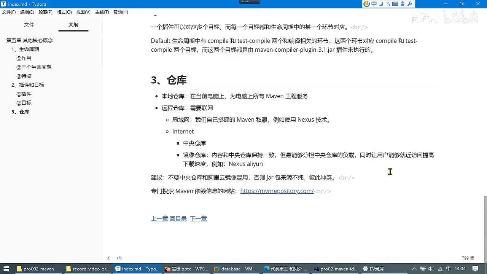
Task: Click the text 本地仓库 bullet line
Action: coord(235,96)
